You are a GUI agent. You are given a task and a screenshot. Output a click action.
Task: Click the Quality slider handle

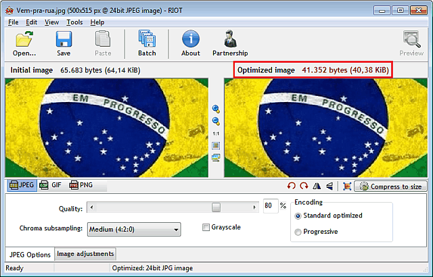216,207
